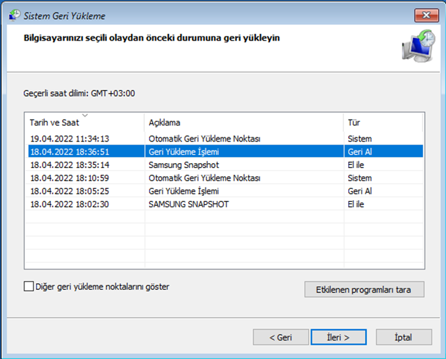
Task: Select the 18.04.2022 18:10:59 automatic restore point
Action: (x=226, y=178)
